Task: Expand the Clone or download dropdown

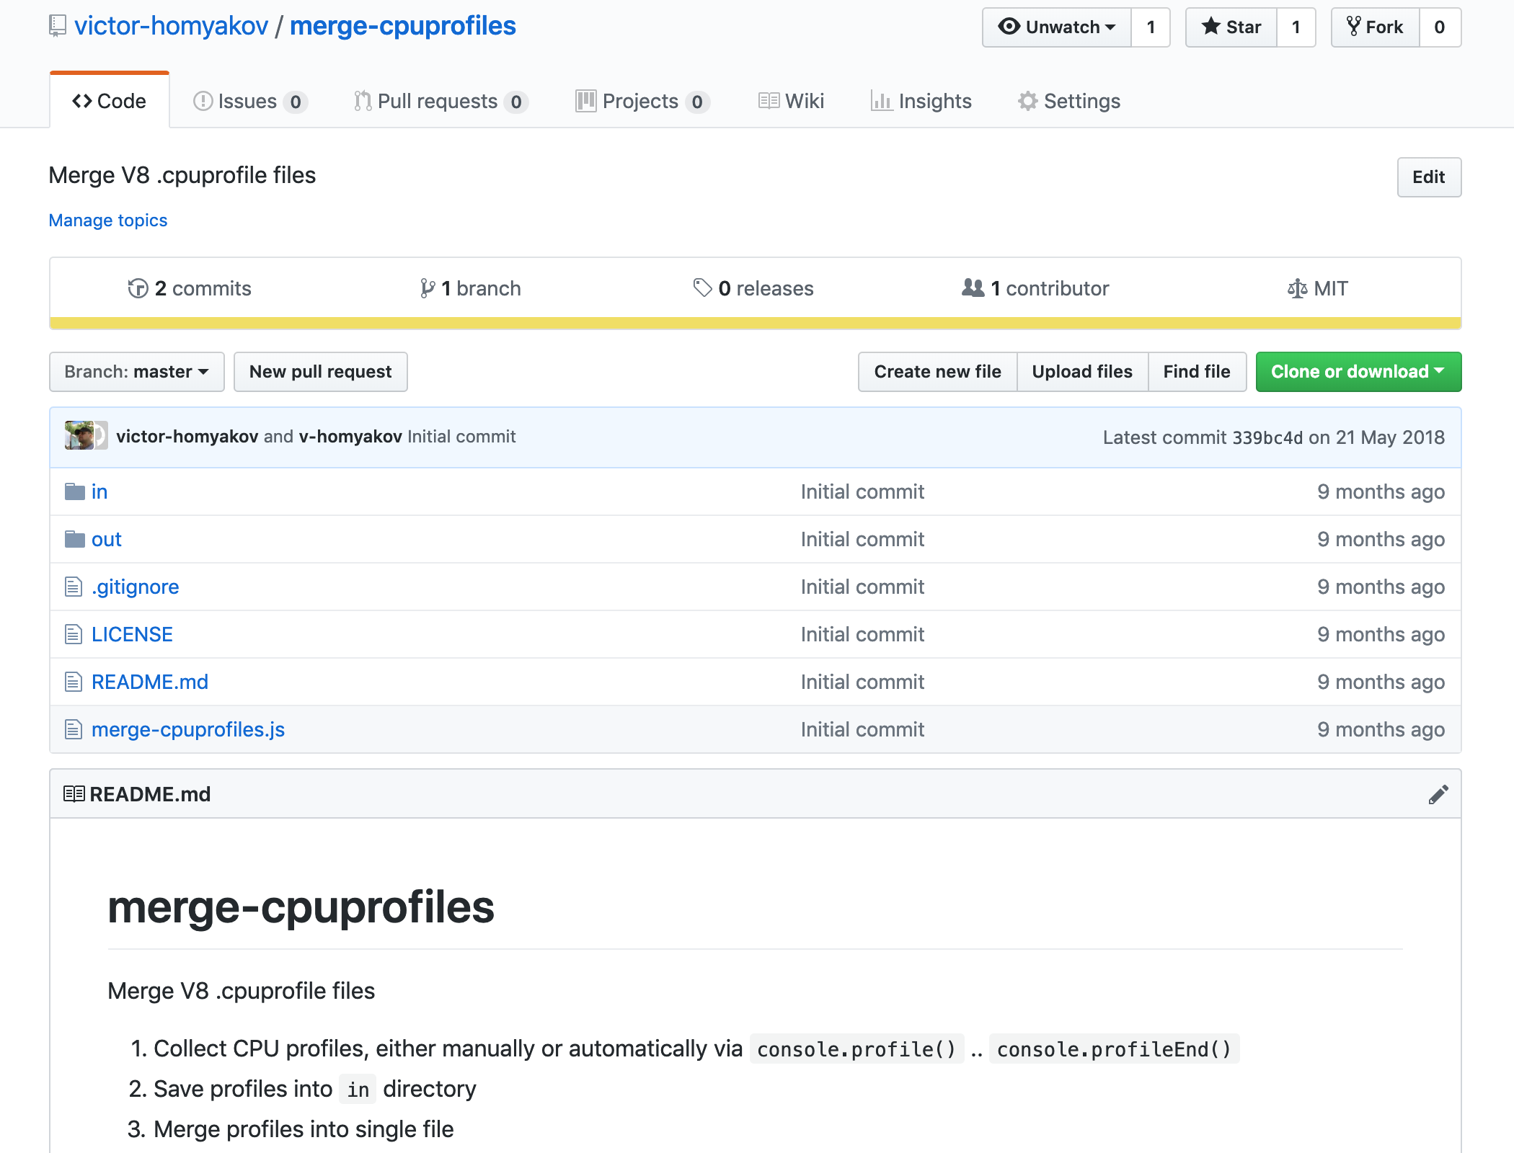Action: (x=1358, y=372)
